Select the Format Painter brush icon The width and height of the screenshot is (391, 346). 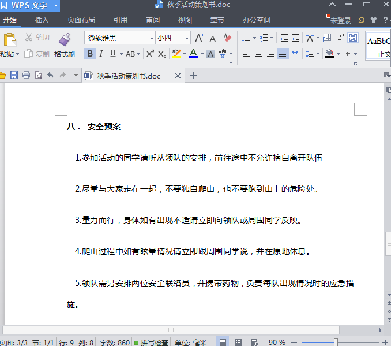[65, 40]
